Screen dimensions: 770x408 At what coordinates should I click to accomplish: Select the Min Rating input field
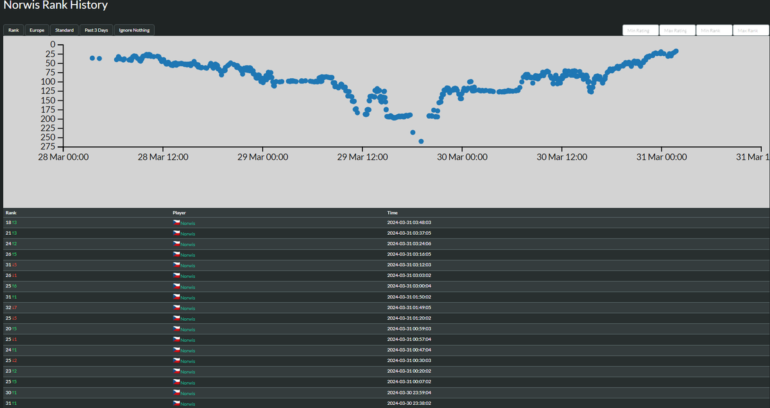640,30
